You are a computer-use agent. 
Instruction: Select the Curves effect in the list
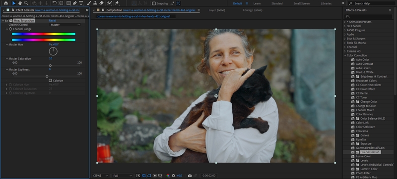365,135
